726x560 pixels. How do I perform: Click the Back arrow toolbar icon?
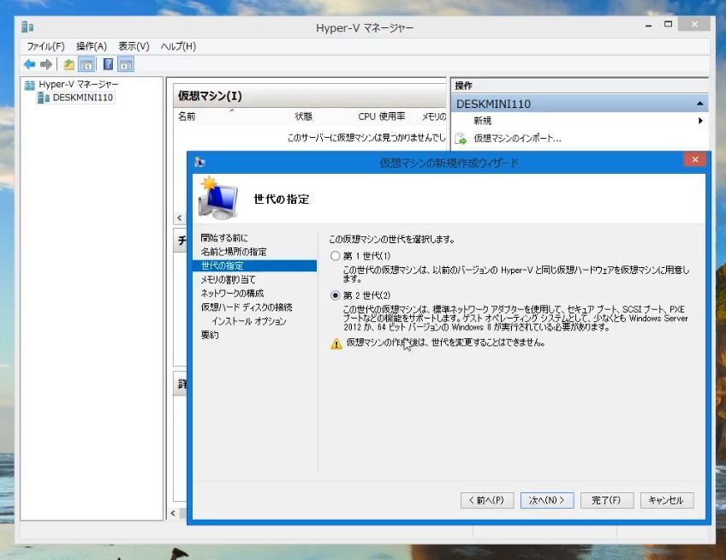coord(29,64)
